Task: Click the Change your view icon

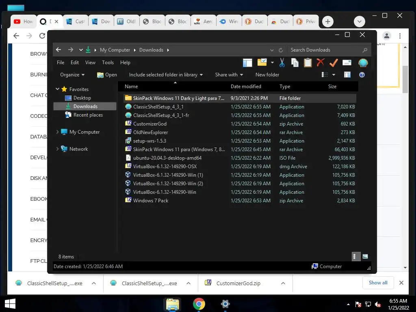Action: (x=325, y=75)
